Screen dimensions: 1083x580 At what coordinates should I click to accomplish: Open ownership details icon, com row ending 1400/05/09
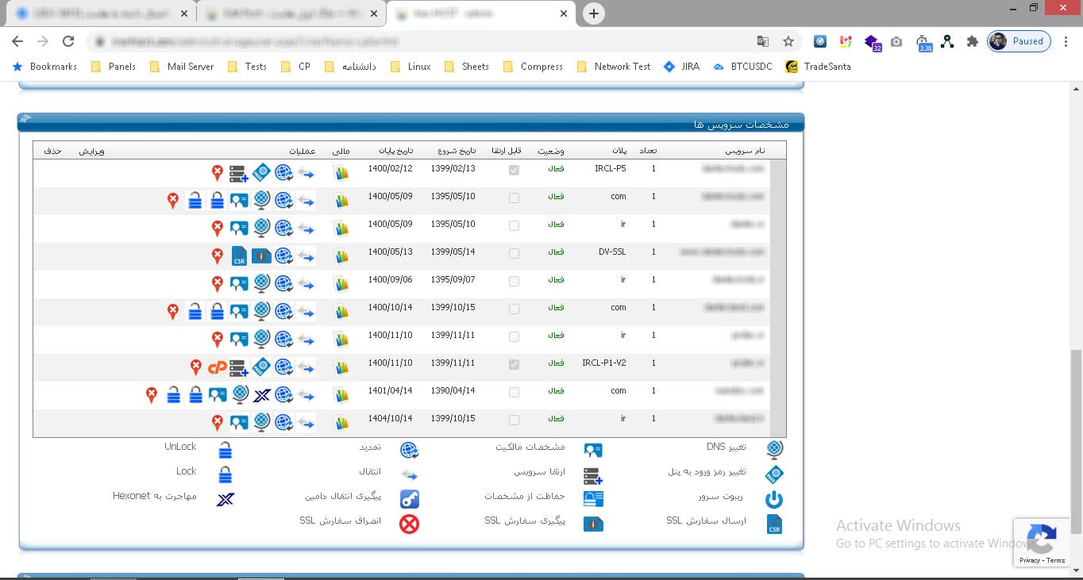[x=239, y=201]
